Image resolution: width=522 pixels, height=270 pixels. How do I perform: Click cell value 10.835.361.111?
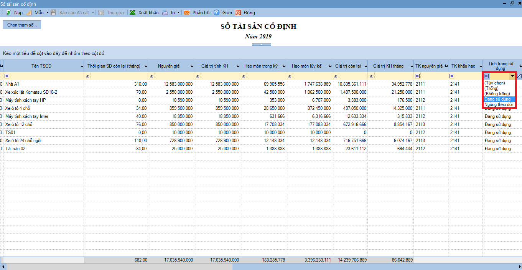[x=352, y=84]
